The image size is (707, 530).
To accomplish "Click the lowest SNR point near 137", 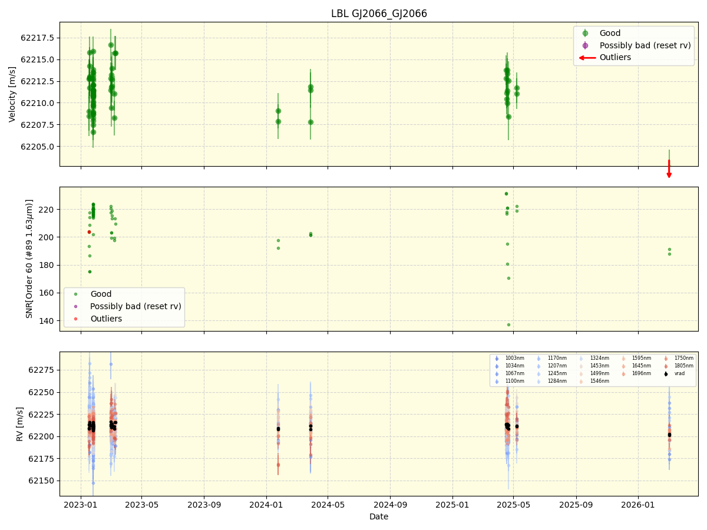I will coord(508,324).
